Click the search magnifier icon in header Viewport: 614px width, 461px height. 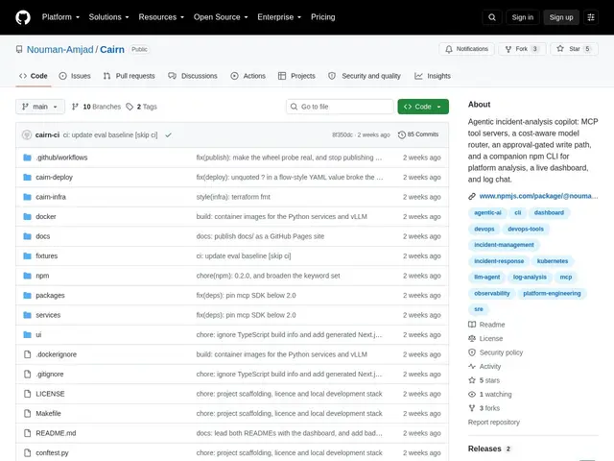(492, 17)
